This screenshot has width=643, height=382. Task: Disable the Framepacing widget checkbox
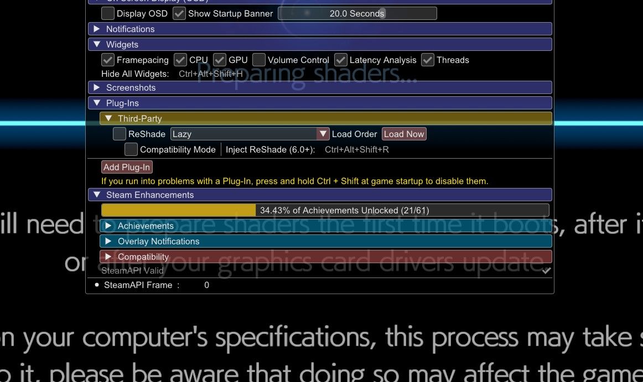point(108,60)
